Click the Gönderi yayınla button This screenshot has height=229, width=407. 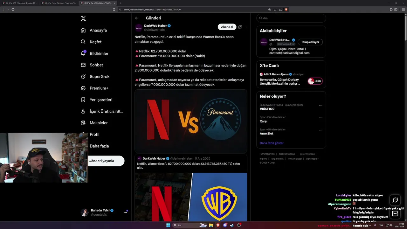point(106,161)
